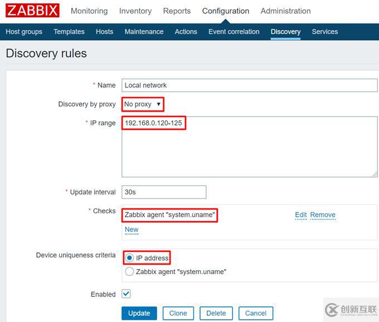Screen dimensions: 379x322
Task: Open the Reports menu
Action: [177, 11]
